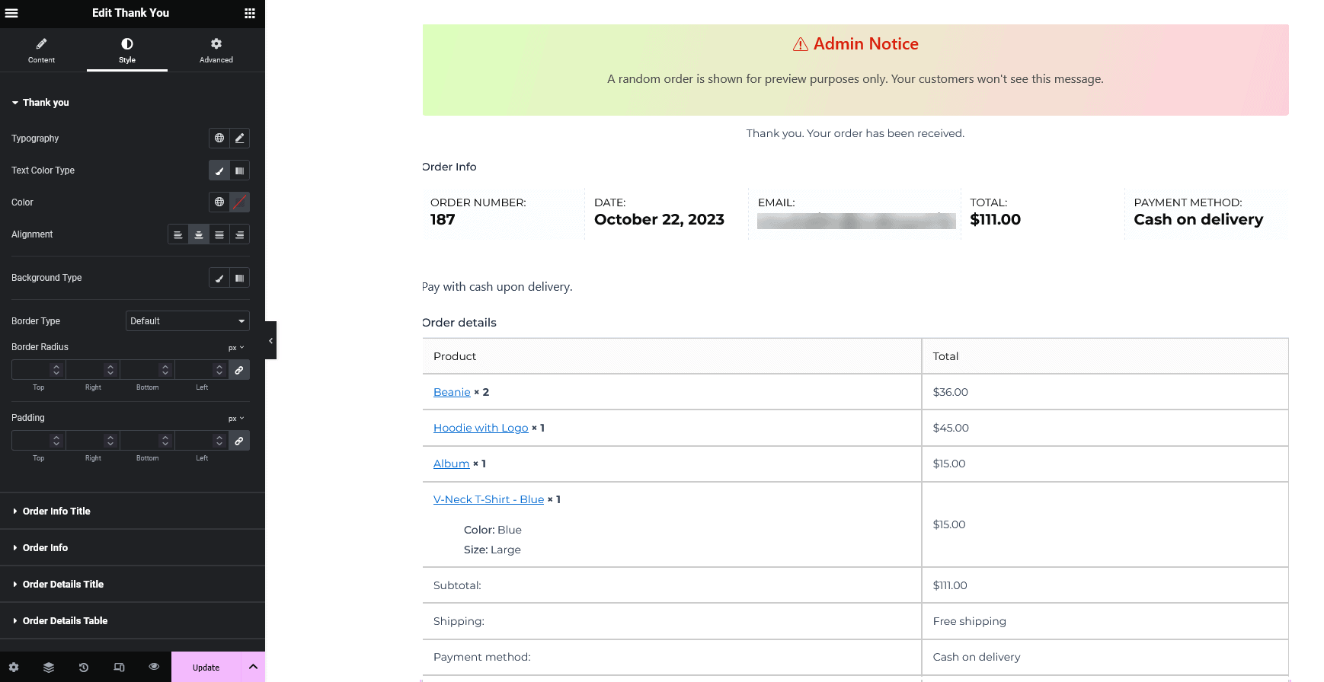Viewport: 1324px width, 682px height.
Task: Switch to the Content tab
Action: pyautogui.click(x=41, y=50)
